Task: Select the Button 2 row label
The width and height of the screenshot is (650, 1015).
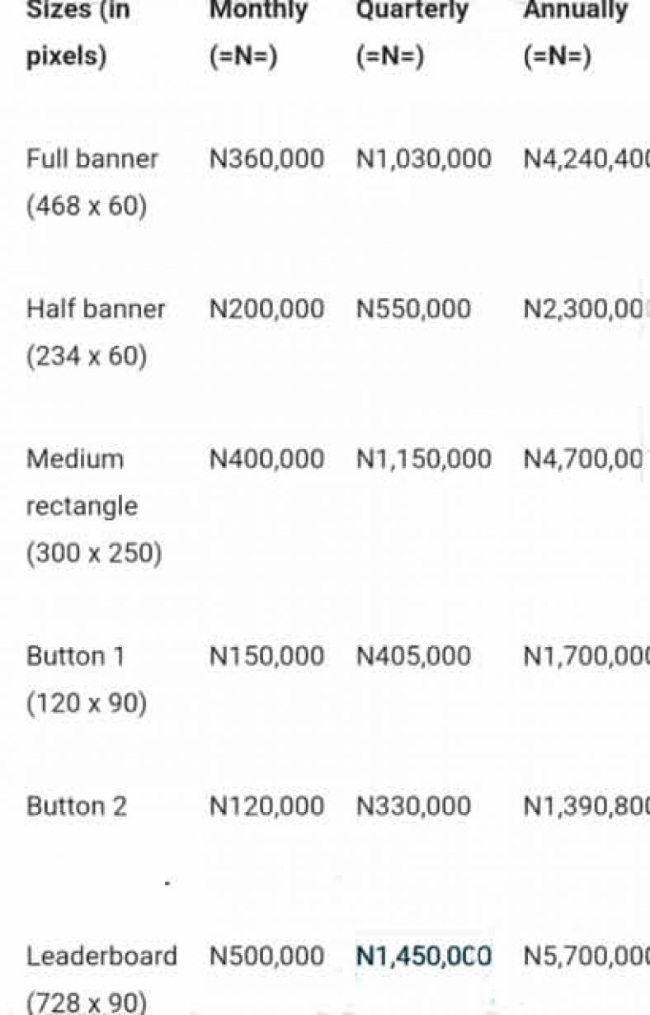Action: pyautogui.click(x=77, y=805)
